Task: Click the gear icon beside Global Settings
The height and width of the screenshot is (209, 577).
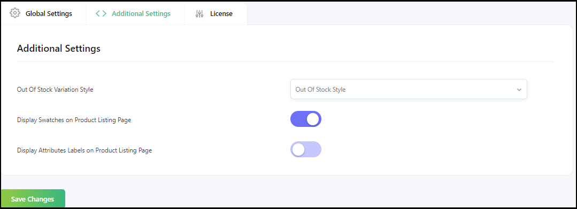Action: [15, 13]
